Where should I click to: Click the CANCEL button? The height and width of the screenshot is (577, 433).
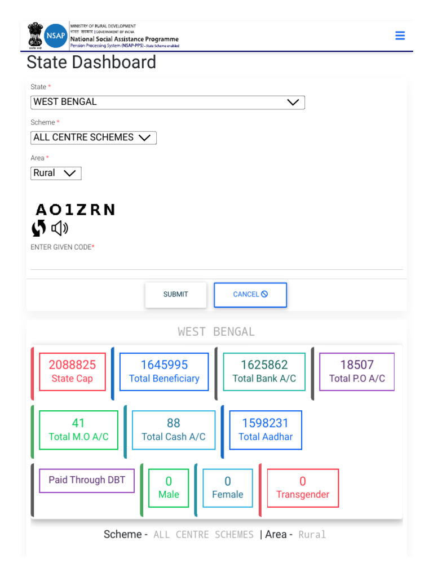pos(250,294)
